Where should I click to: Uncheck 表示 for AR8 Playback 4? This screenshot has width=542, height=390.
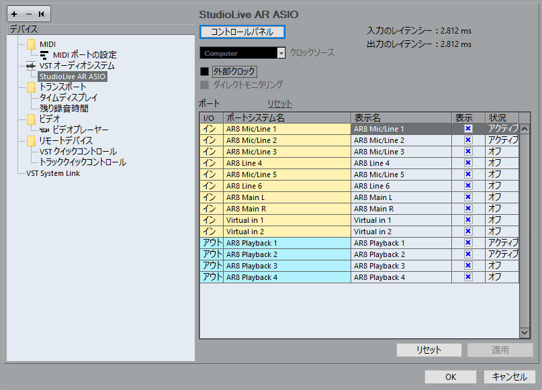[468, 277]
